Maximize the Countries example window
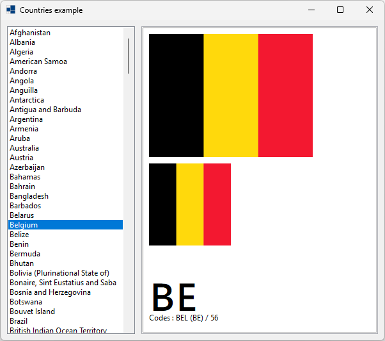The height and width of the screenshot is (341, 385). pyautogui.click(x=340, y=10)
